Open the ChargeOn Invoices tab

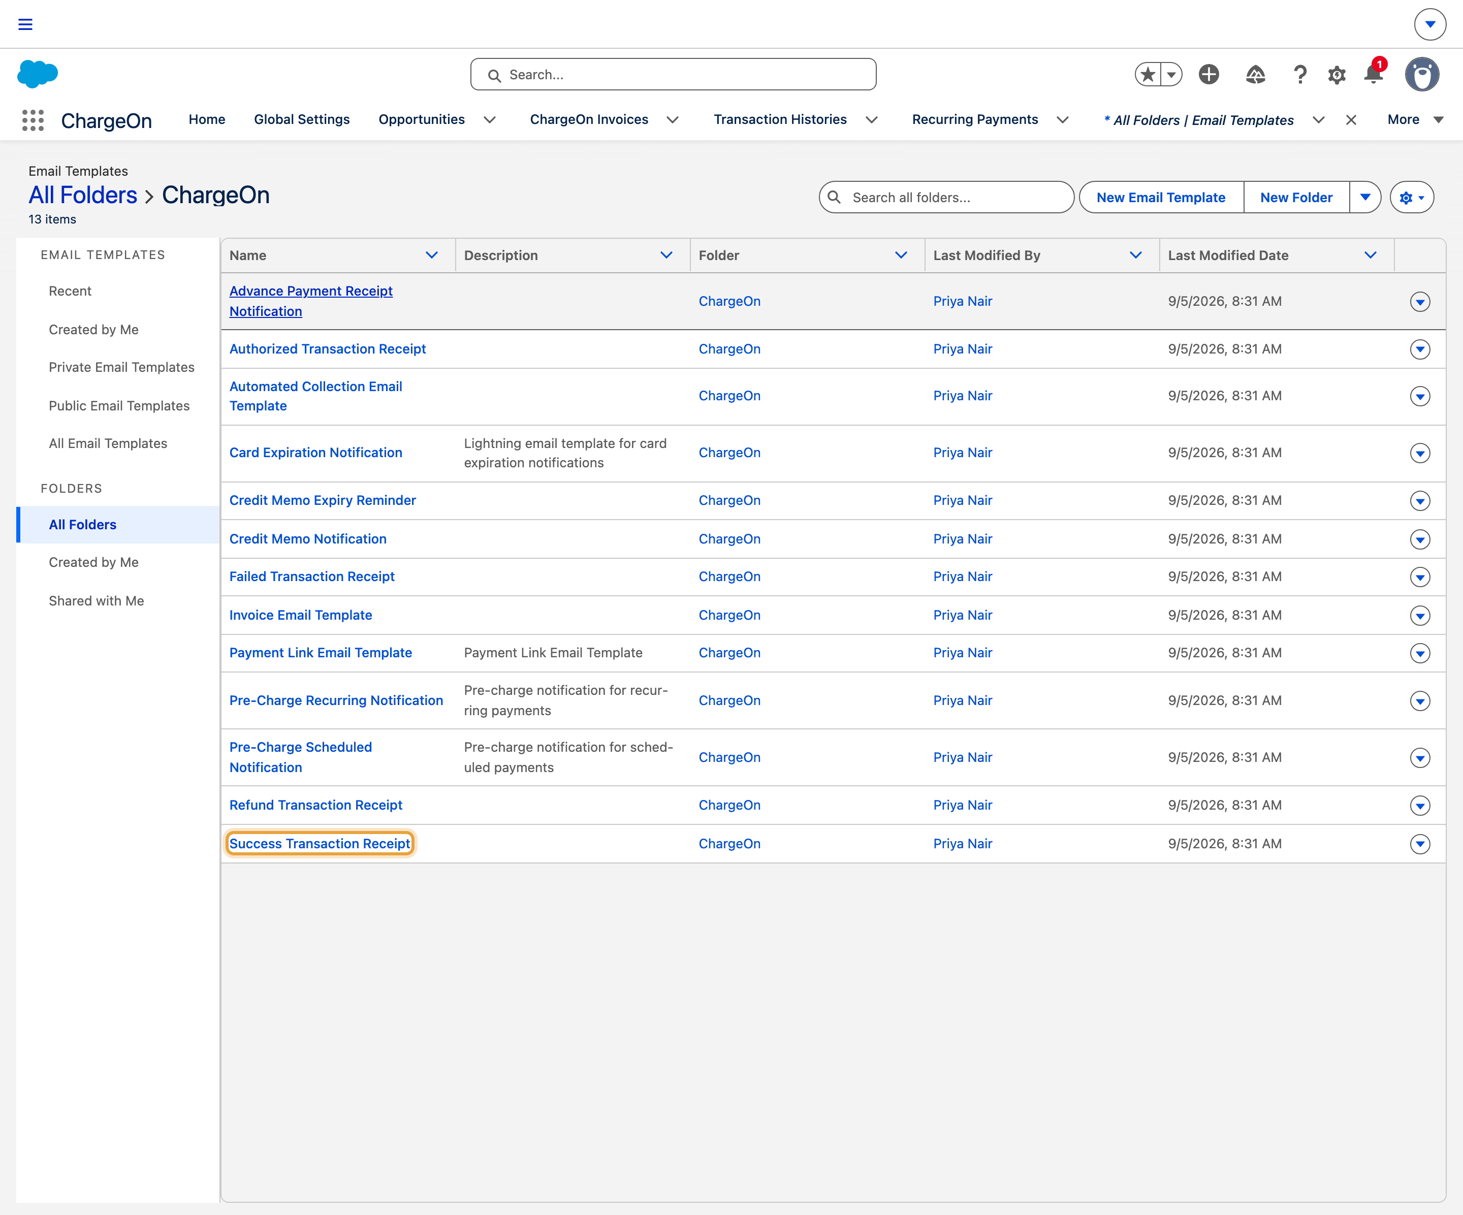click(x=589, y=120)
